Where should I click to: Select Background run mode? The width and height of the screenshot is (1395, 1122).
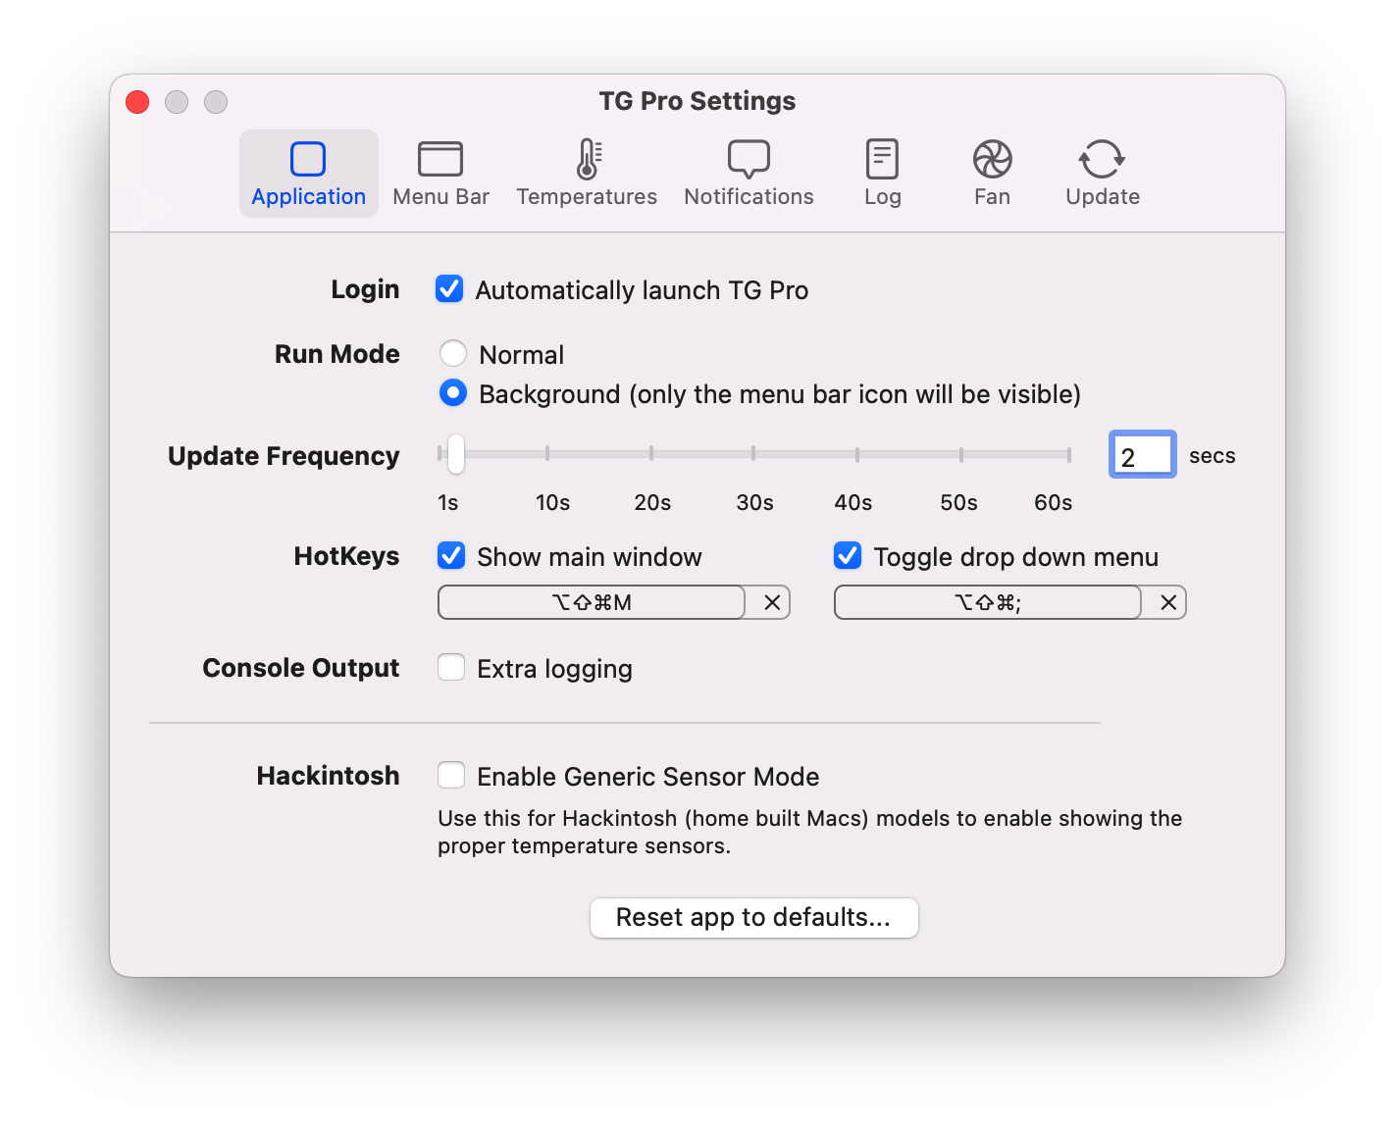(453, 392)
